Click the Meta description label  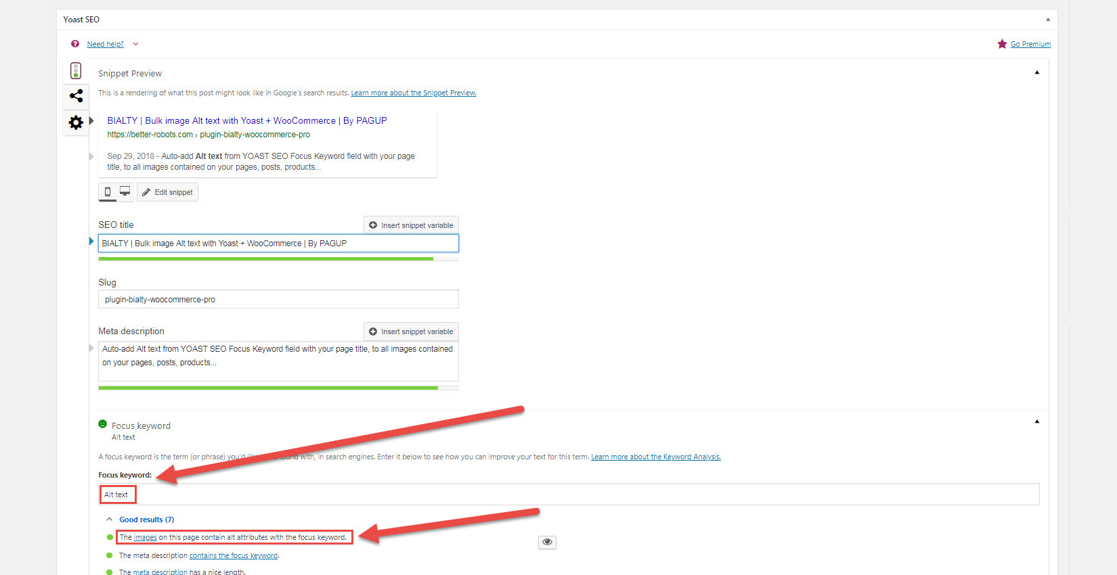point(131,331)
